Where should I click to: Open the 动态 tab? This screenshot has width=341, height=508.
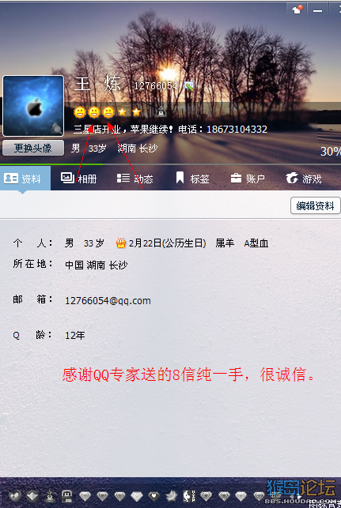coord(135,179)
